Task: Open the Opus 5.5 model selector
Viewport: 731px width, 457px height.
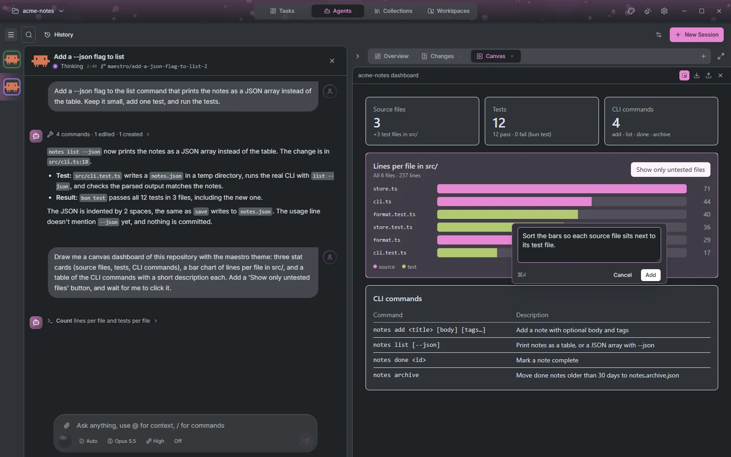Action: click(x=122, y=441)
